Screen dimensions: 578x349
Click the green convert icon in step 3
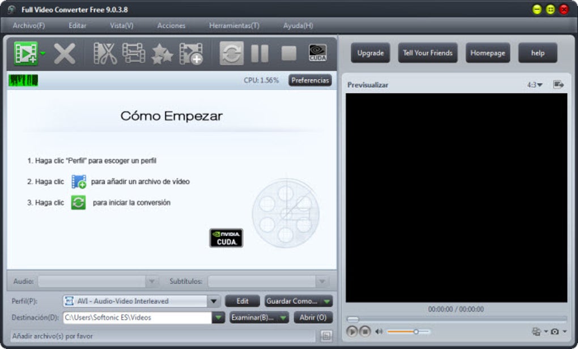pos(78,202)
